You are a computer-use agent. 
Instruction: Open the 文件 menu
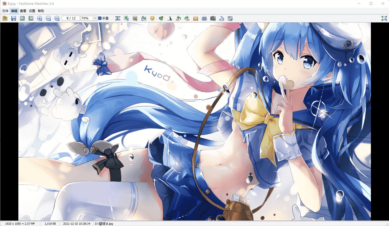pyautogui.click(x=5, y=11)
